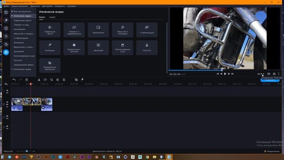Image resolution: width=284 pixels, height=160 pixels.
Task: Open the Логотип tool tile
Action: [x=147, y=48]
